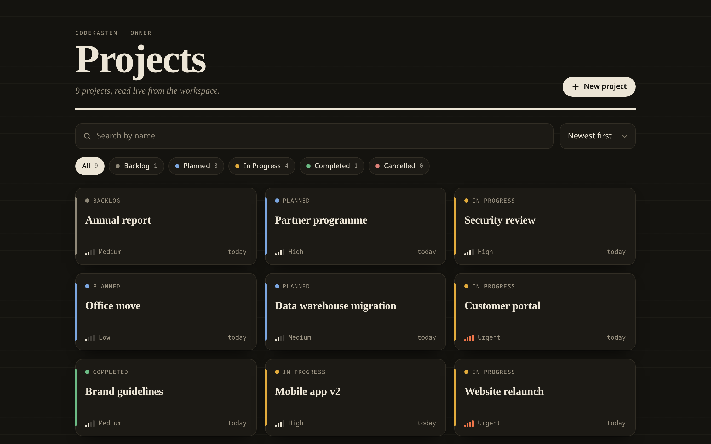711x444 pixels.
Task: Click urgent bars icon on Website relaunch card
Action: coord(469,424)
